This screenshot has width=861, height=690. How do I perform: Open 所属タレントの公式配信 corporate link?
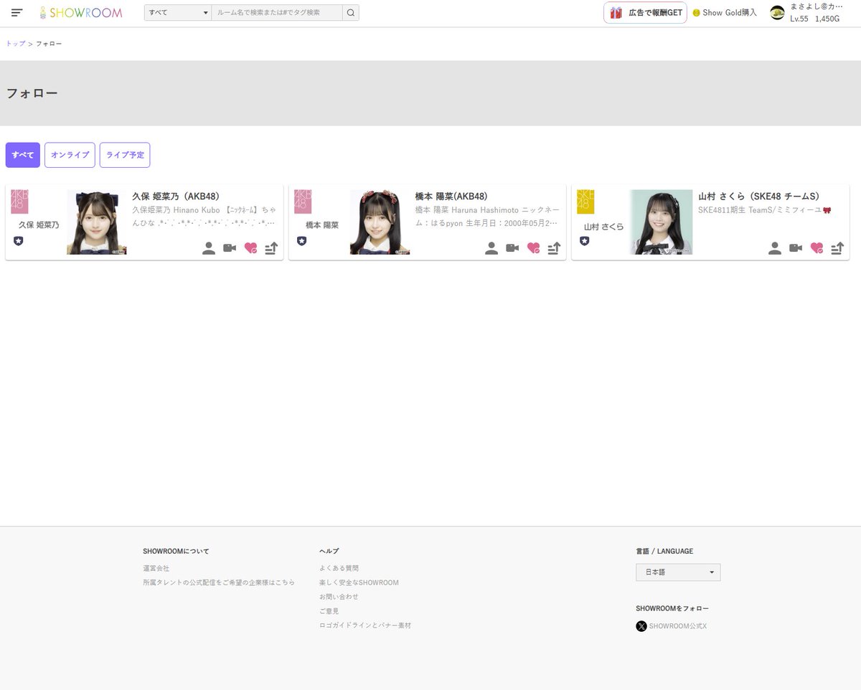219,582
